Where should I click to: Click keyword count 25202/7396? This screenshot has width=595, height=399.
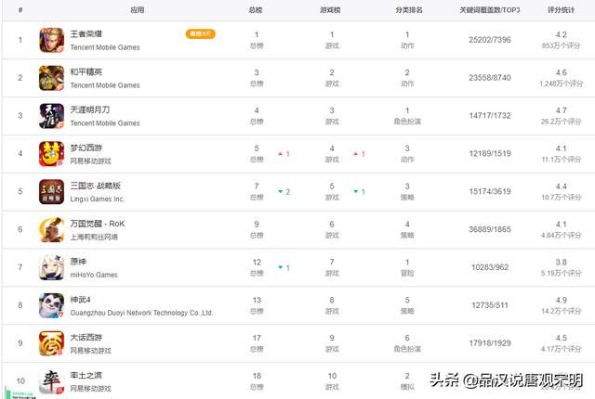tap(490, 40)
